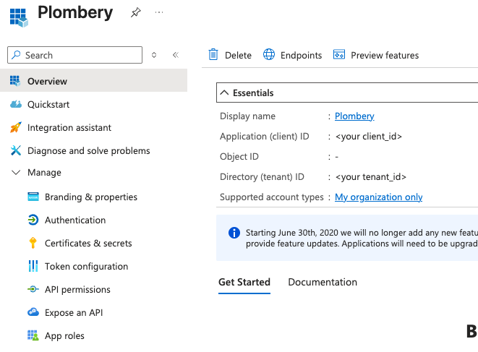
Task: Click the Application (client) ID label
Action: [264, 137]
